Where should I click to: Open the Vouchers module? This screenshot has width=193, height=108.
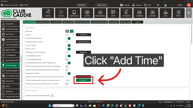point(152,13)
